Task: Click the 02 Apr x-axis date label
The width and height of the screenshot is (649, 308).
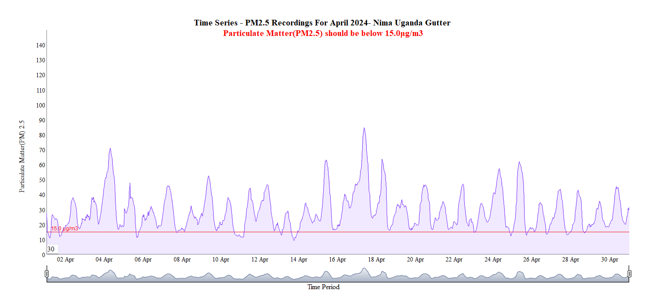Action: [66, 260]
